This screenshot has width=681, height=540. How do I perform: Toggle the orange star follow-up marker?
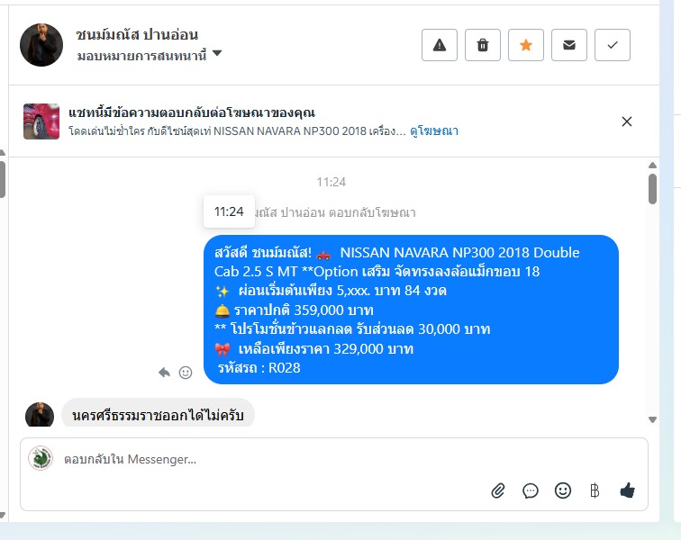click(x=525, y=45)
